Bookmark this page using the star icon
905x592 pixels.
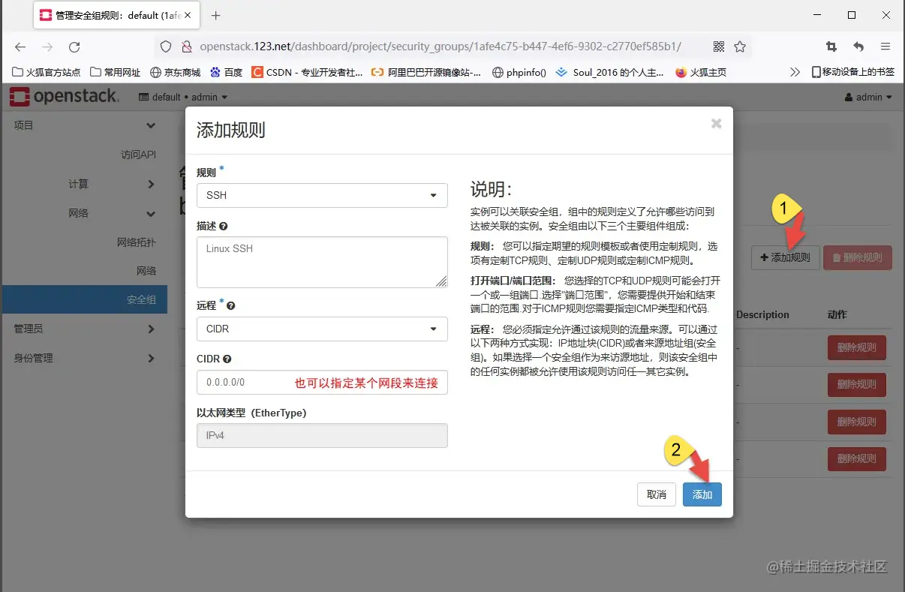click(740, 46)
